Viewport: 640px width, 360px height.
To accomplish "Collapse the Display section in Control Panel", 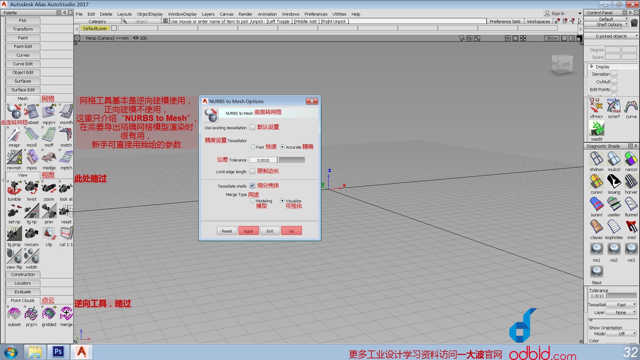I will coord(592,66).
